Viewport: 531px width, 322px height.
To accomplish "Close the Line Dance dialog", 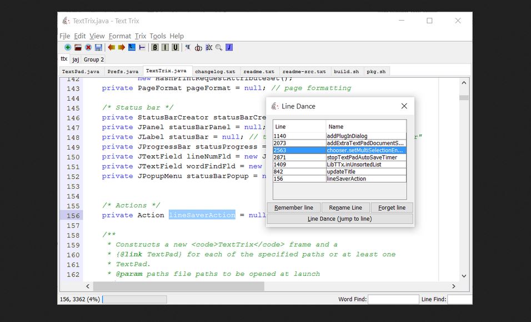I will click(404, 106).
